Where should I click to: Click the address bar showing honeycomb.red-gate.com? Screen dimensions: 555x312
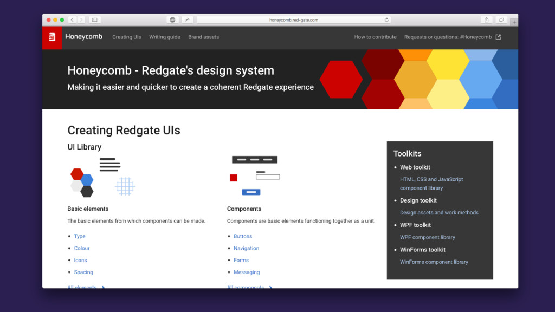coord(293,20)
